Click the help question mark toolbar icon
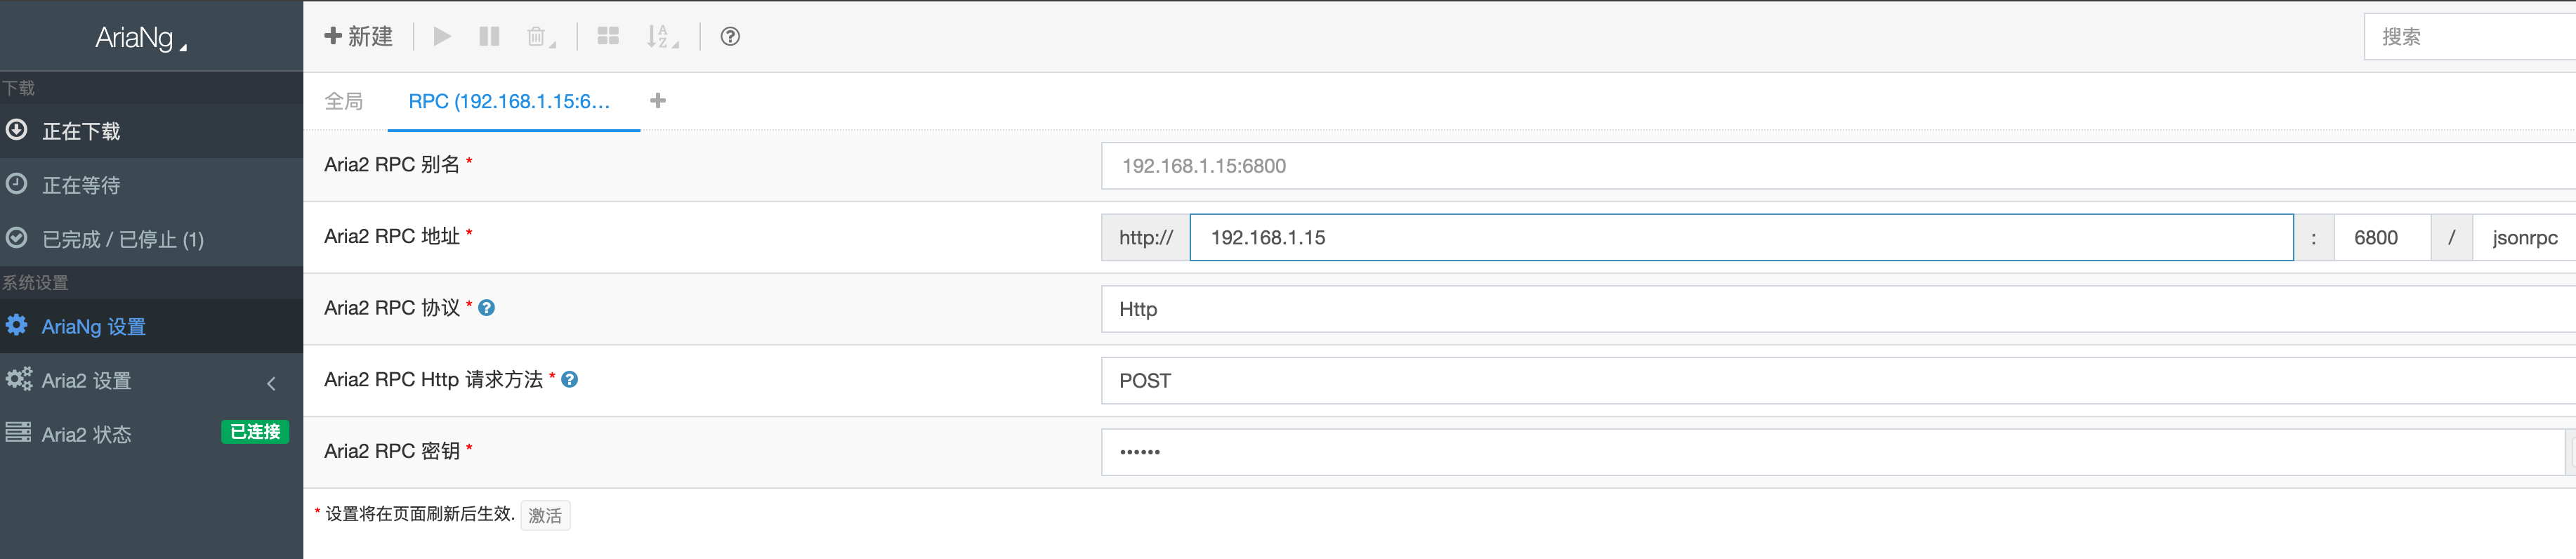 (730, 37)
